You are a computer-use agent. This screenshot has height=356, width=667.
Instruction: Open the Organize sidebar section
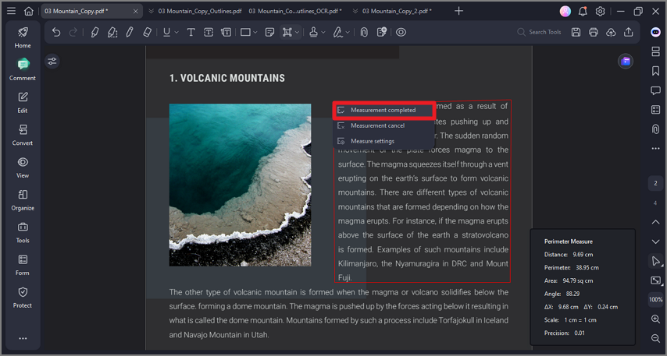click(23, 200)
